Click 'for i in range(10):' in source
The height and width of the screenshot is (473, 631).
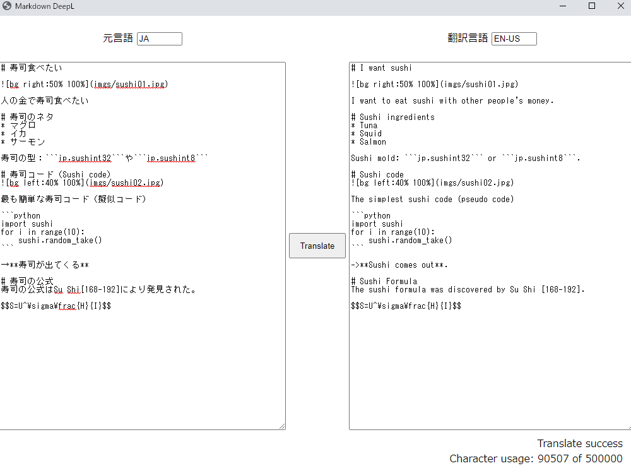(x=43, y=232)
